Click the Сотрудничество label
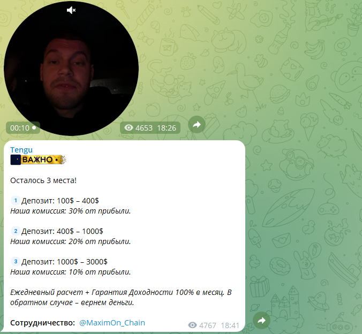 42,323
